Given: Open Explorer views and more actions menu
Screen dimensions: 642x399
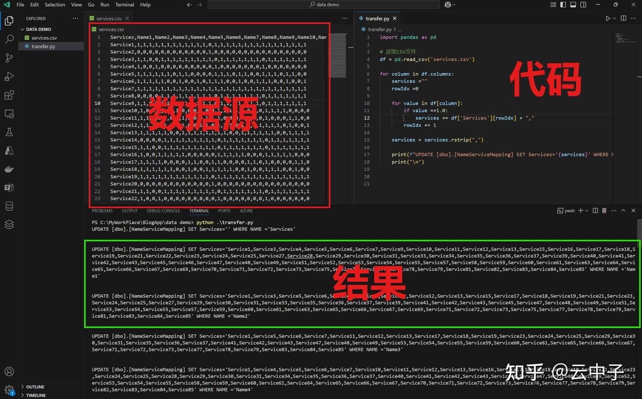Looking at the screenshot, I should [x=75, y=18].
